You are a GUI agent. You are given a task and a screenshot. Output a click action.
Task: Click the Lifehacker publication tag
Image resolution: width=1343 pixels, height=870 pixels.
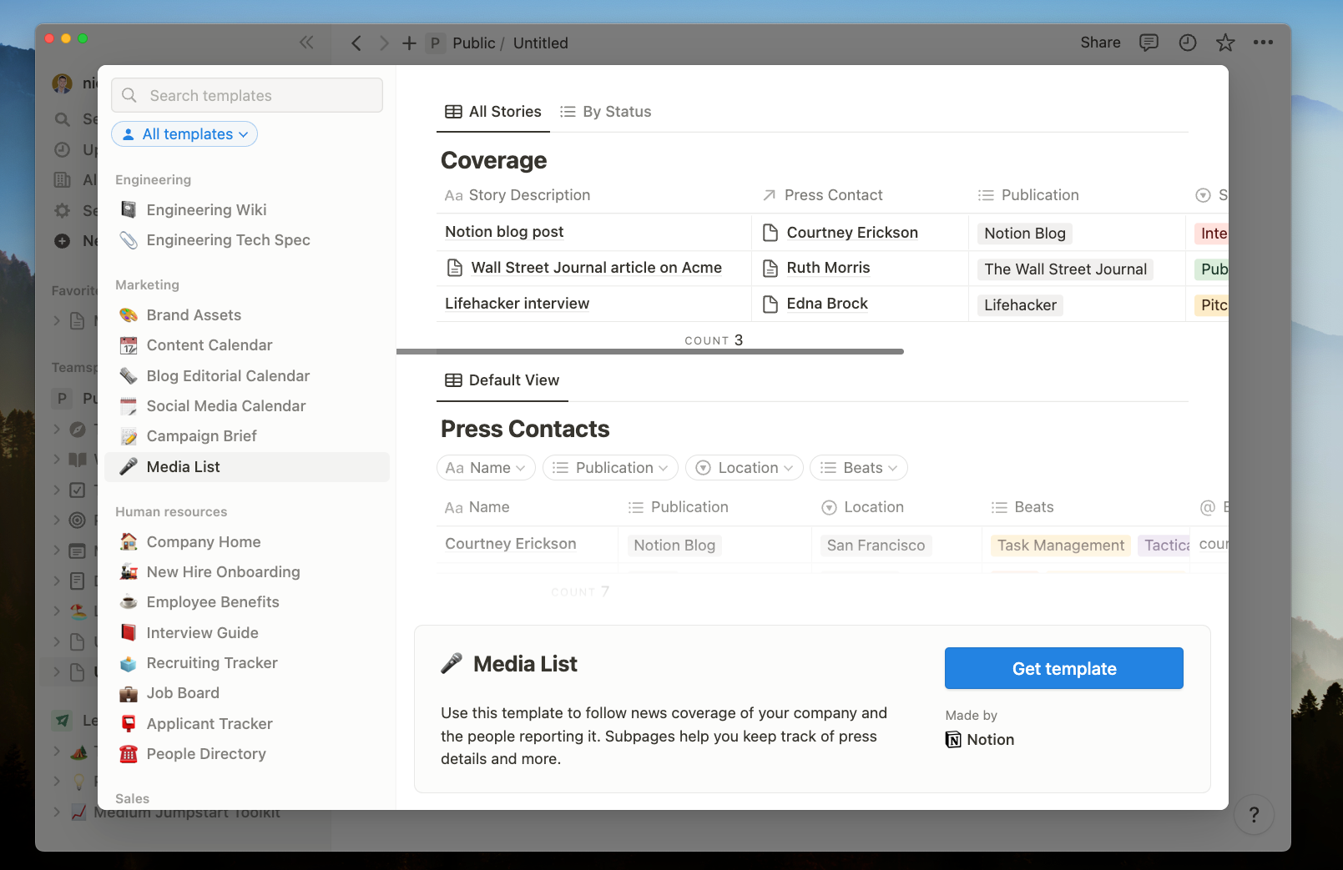[x=1020, y=305]
